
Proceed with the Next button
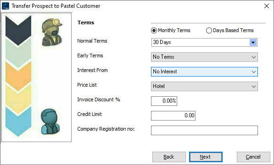pos(206,157)
